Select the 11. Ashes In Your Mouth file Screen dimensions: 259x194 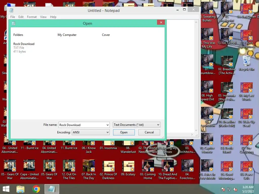207,170
